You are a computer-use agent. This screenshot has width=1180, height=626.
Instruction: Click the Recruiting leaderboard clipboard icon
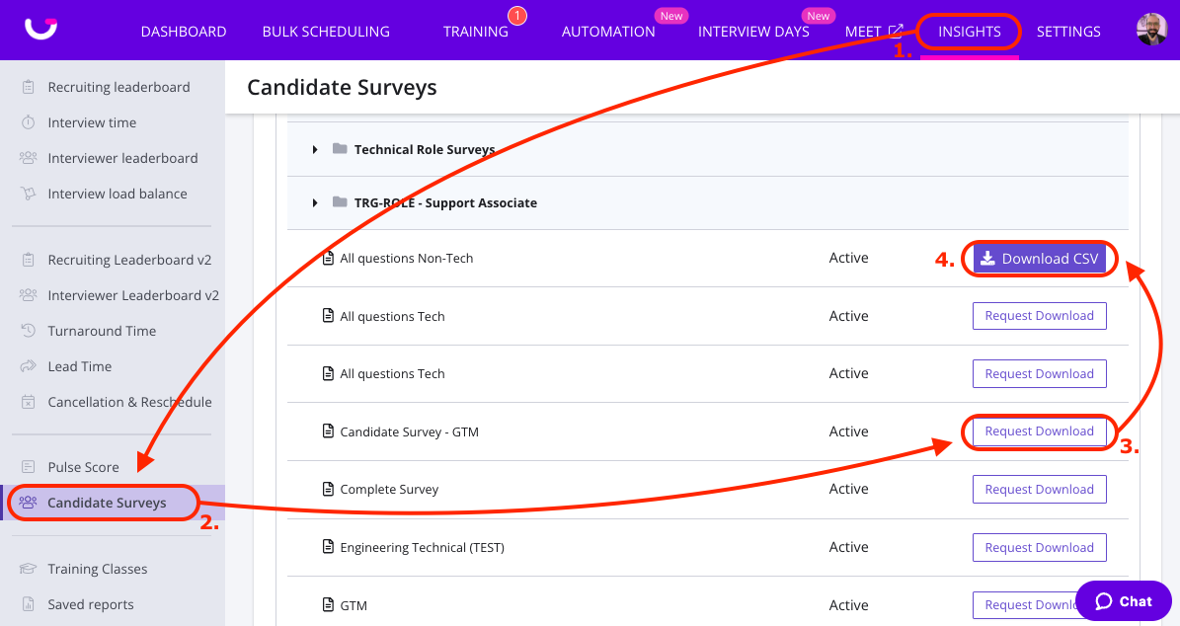pyautogui.click(x=28, y=87)
